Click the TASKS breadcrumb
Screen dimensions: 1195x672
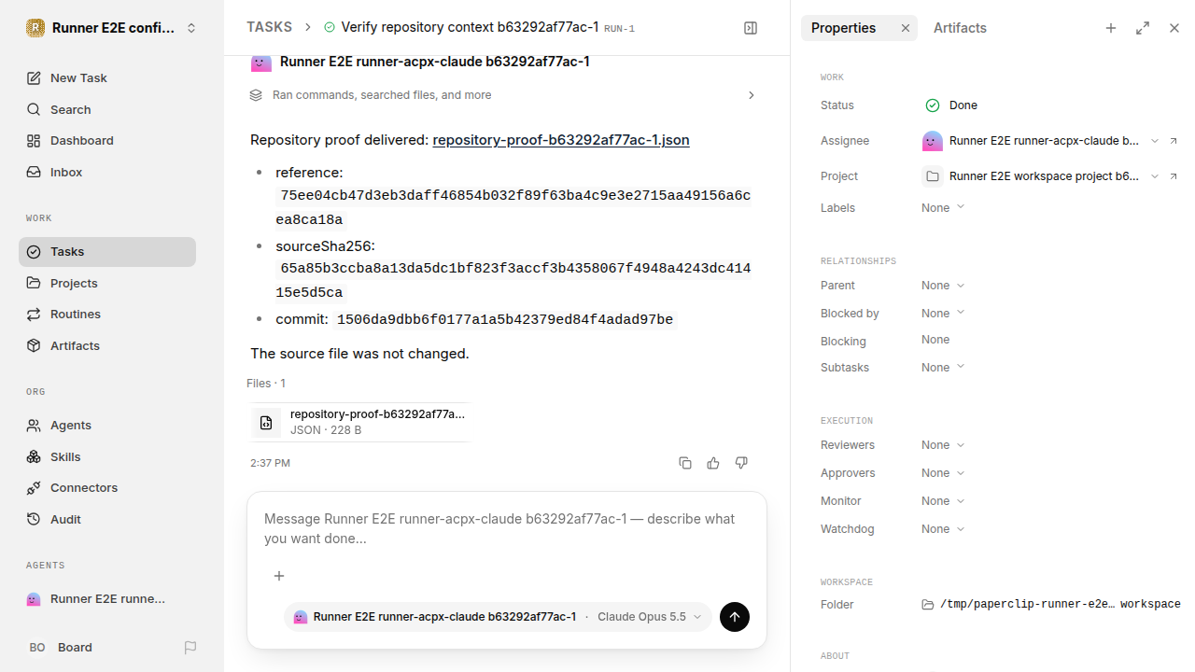(269, 28)
